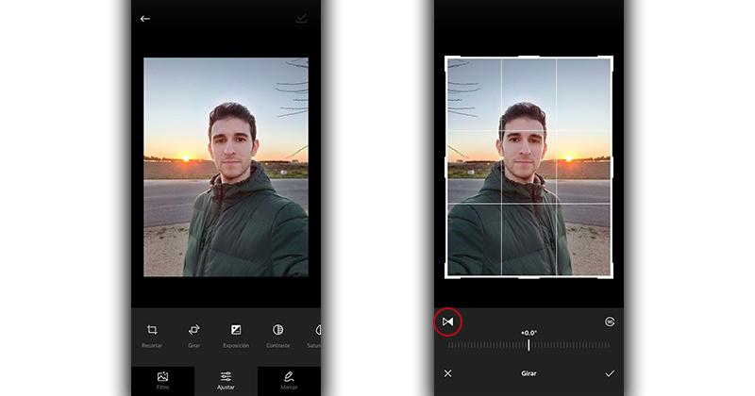This screenshot has width=755, height=396.
Task: Click the bottom-right crop corner handle
Action: click(610, 274)
